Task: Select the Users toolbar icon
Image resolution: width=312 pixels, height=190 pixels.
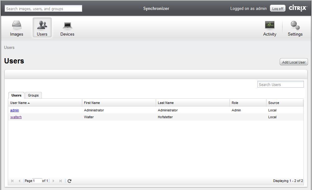Action: [x=42, y=25]
